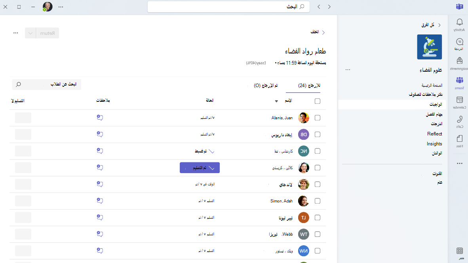Expand the Return button dropdown arrow

coord(30,33)
